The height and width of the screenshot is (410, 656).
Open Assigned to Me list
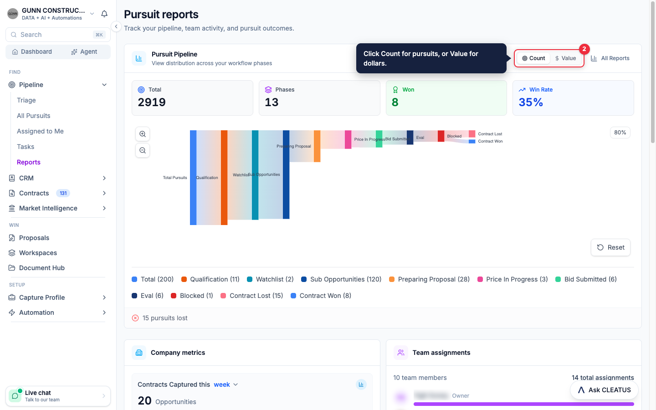pos(40,131)
